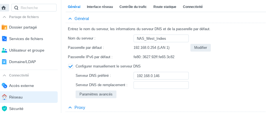Open Accès externe icon
The height and width of the screenshot is (113, 266).
coord(4,86)
